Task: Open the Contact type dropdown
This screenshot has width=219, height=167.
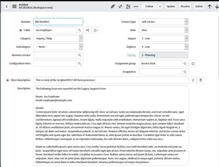Action: tap(164, 22)
